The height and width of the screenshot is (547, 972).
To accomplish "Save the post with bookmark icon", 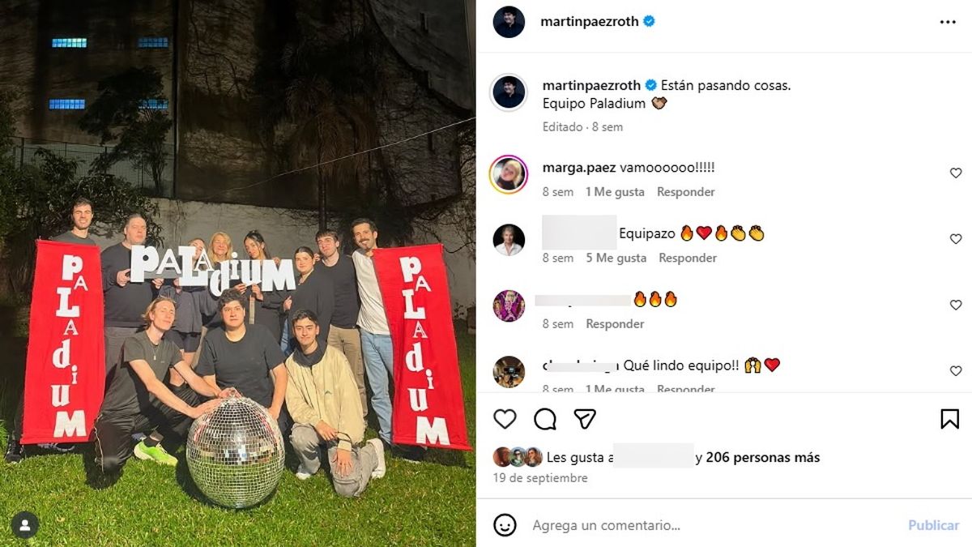I will pyautogui.click(x=949, y=419).
